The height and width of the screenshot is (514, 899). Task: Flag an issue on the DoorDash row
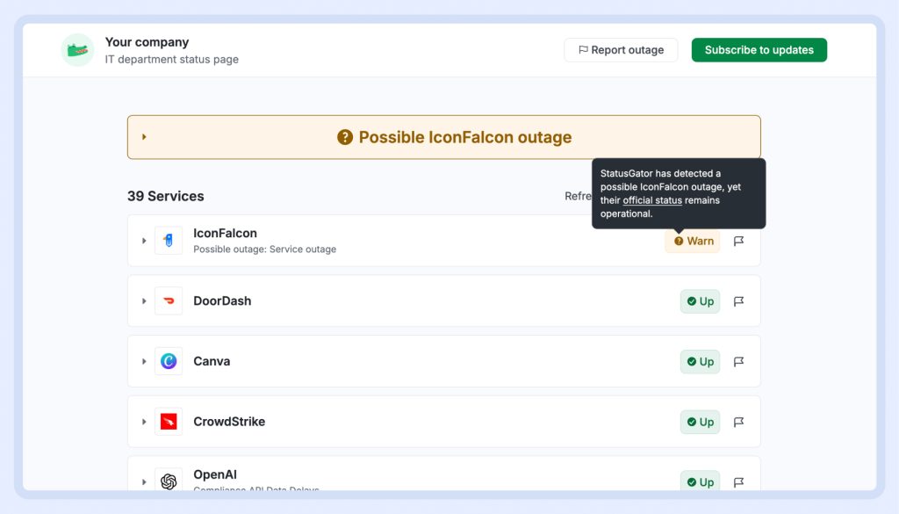pos(739,301)
